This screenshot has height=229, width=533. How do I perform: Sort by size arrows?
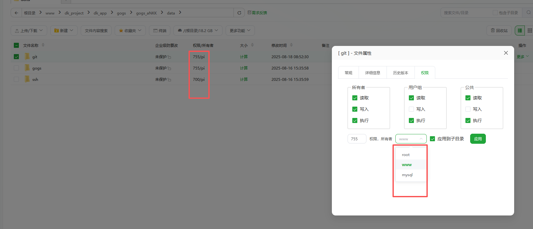pyautogui.click(x=252, y=45)
